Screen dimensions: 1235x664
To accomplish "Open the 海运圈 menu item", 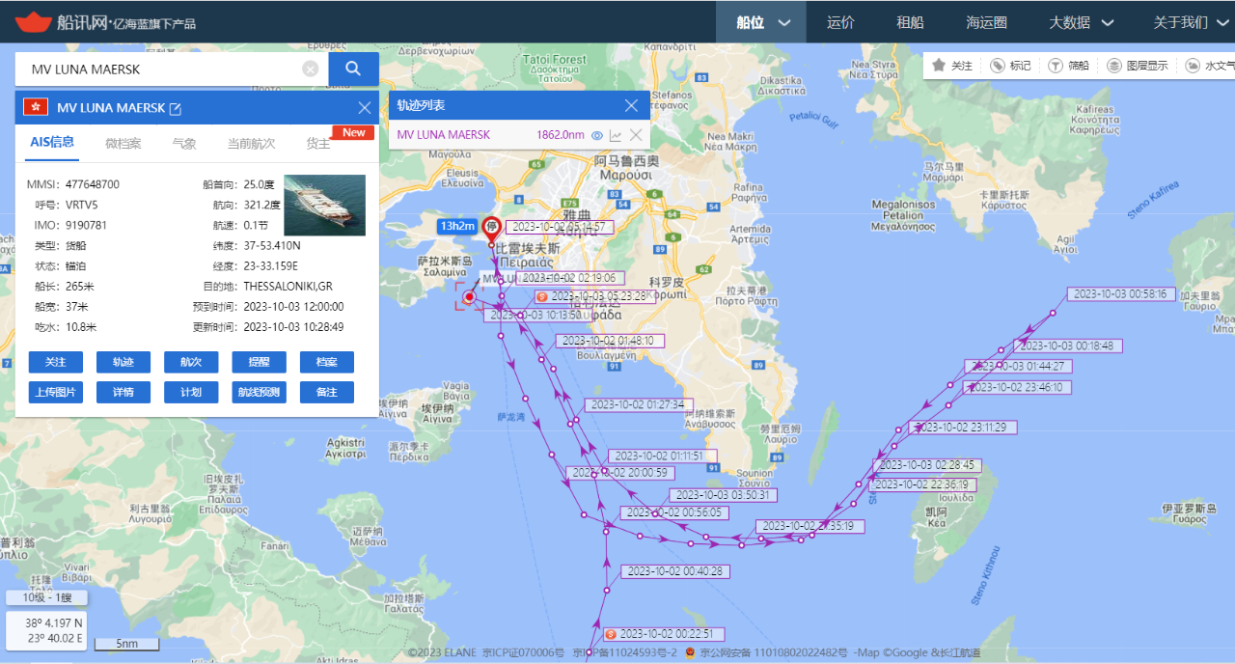I will 986,22.
